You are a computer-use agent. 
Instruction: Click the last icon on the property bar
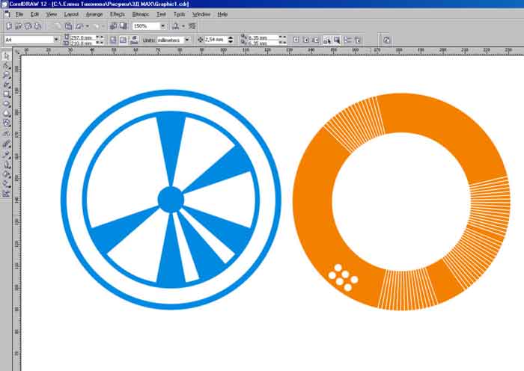coord(386,40)
